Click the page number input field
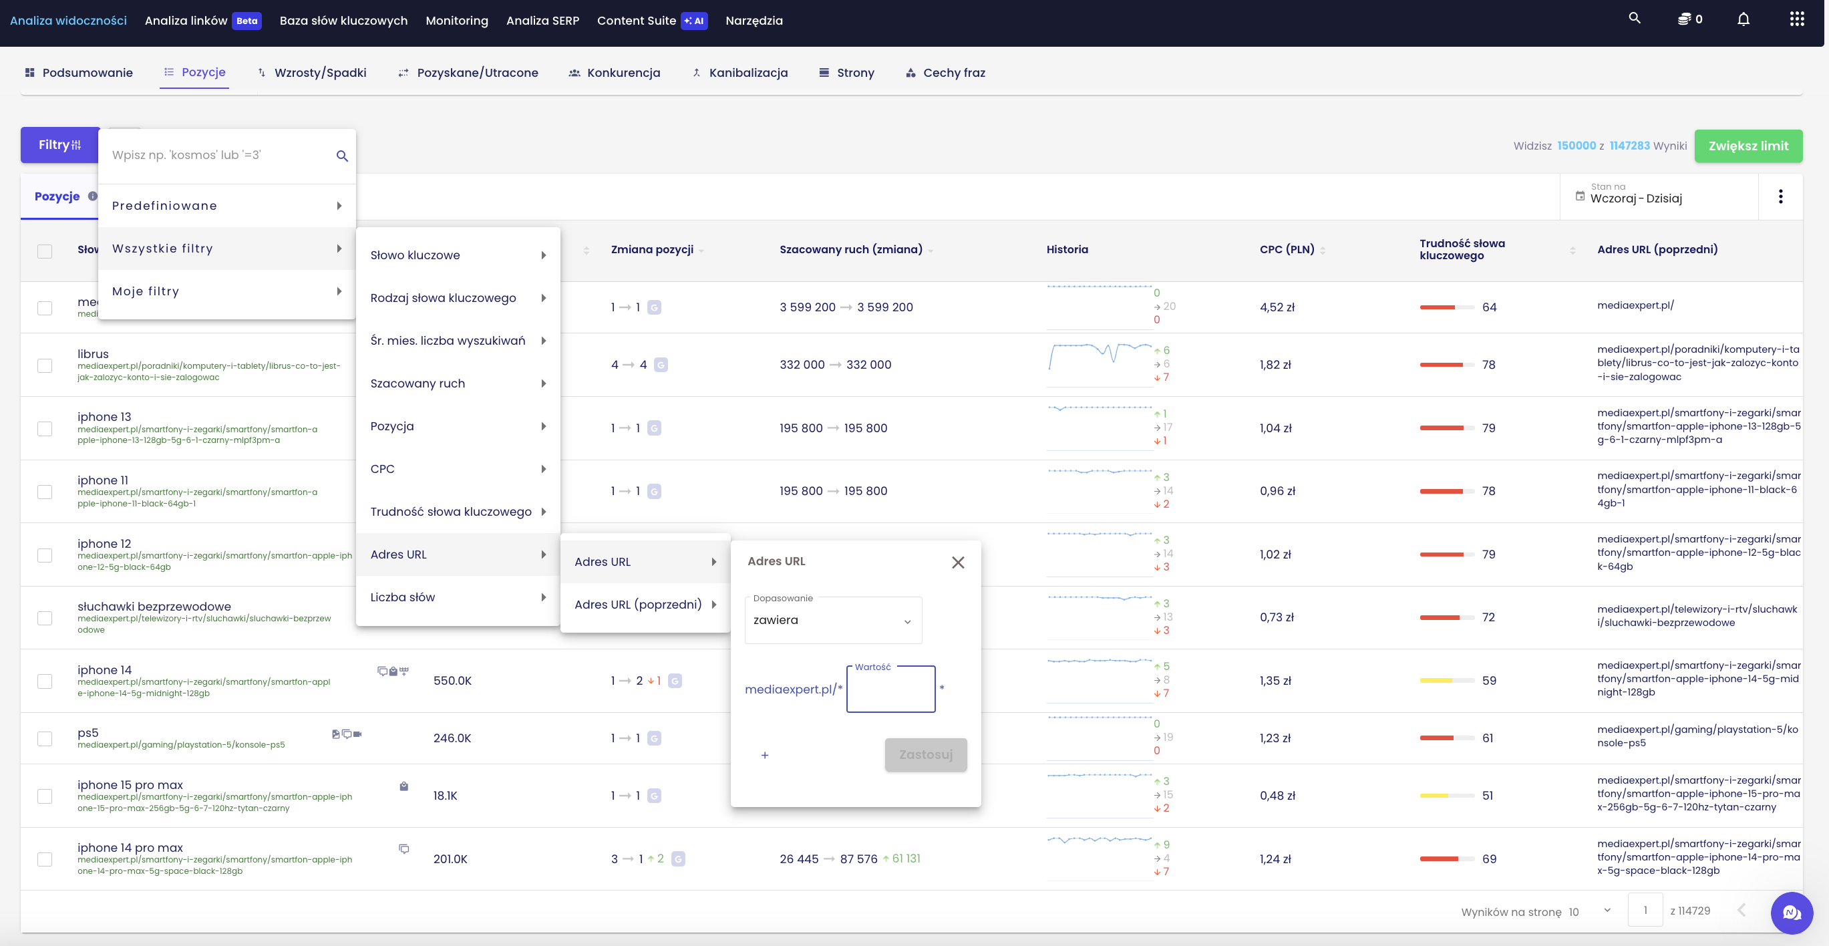 (1645, 911)
